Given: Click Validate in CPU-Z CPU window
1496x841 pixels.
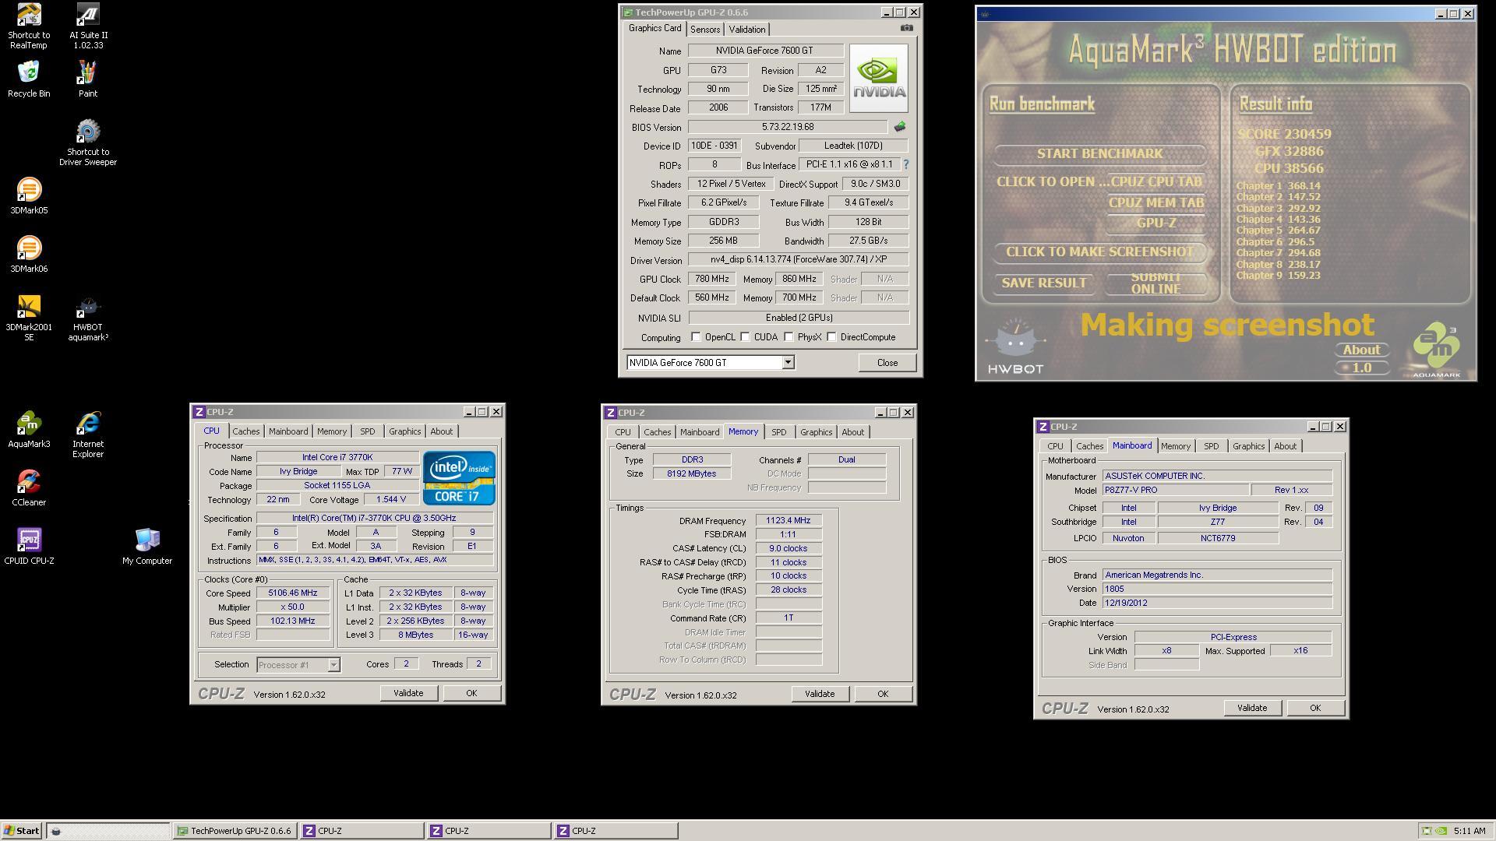Looking at the screenshot, I should [408, 693].
